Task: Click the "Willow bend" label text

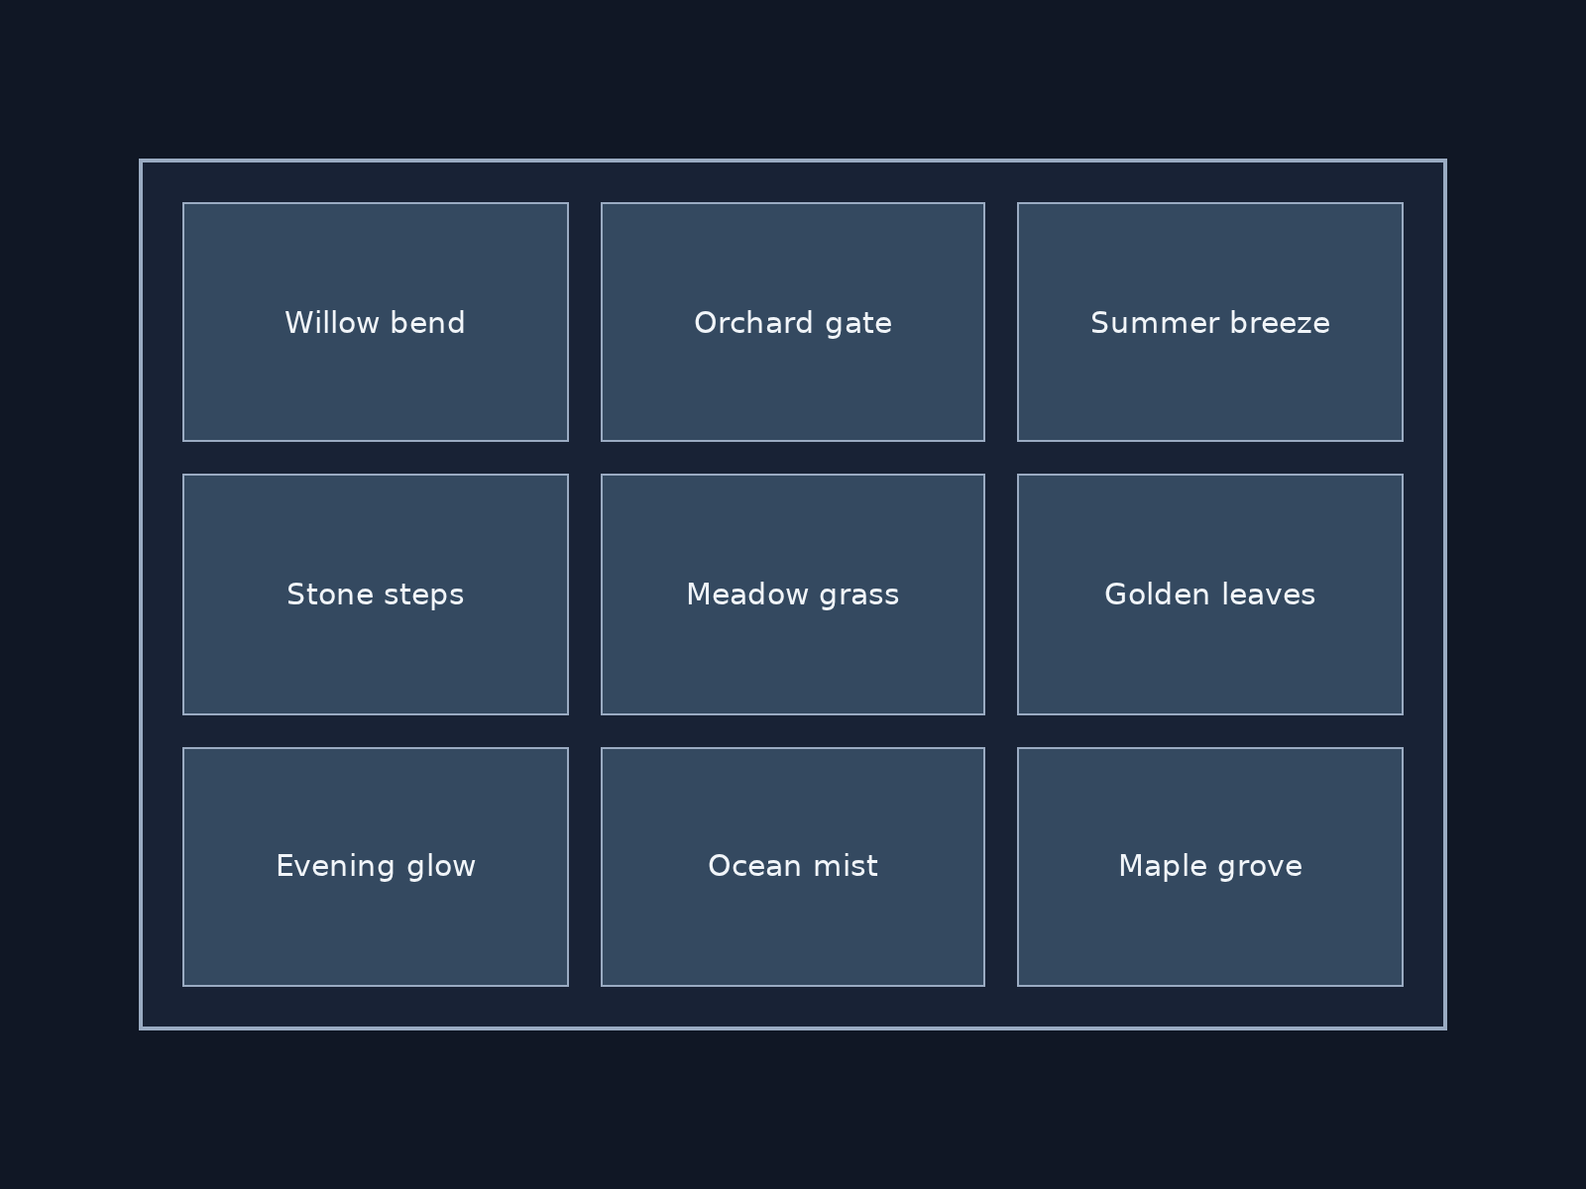Action: 376,323
